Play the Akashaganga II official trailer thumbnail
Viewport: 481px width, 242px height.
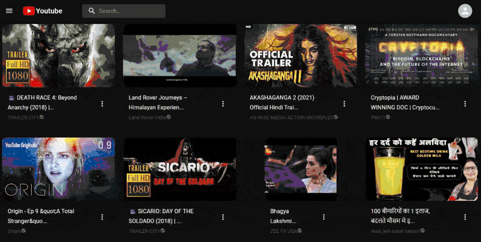tap(301, 55)
